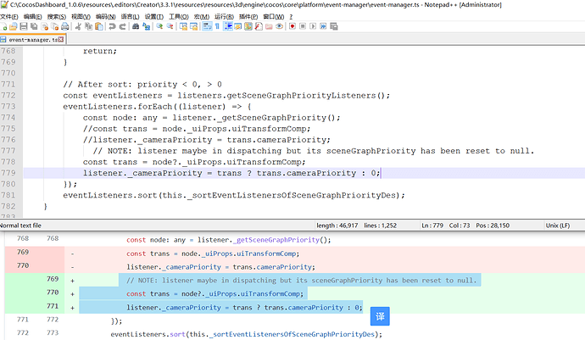
Task: Click deleted diff line number 769
Action: [x=23, y=252]
